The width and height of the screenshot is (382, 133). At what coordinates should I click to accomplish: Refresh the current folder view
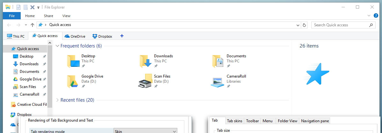(x=304, y=25)
